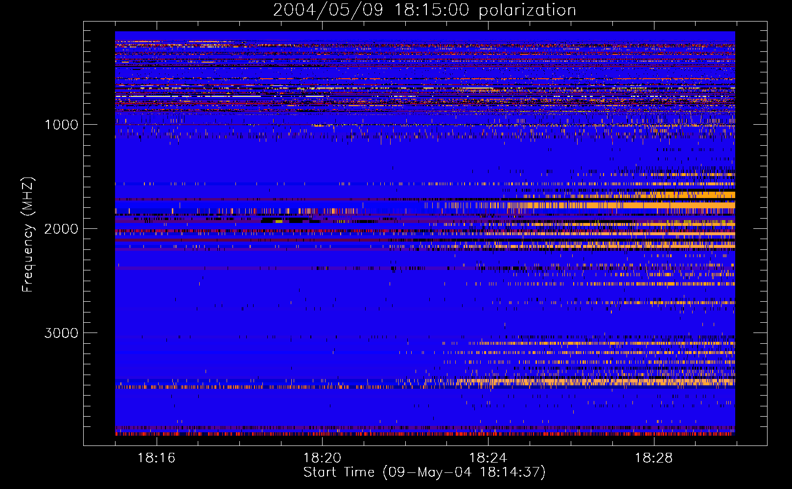This screenshot has height=489, width=792.
Task: Select the 3000 frequency tick label
Action: pyautogui.click(x=61, y=333)
